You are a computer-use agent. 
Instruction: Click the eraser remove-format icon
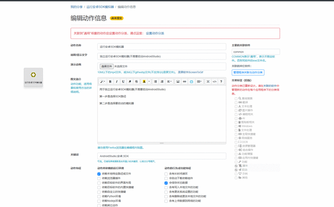pos(130,82)
